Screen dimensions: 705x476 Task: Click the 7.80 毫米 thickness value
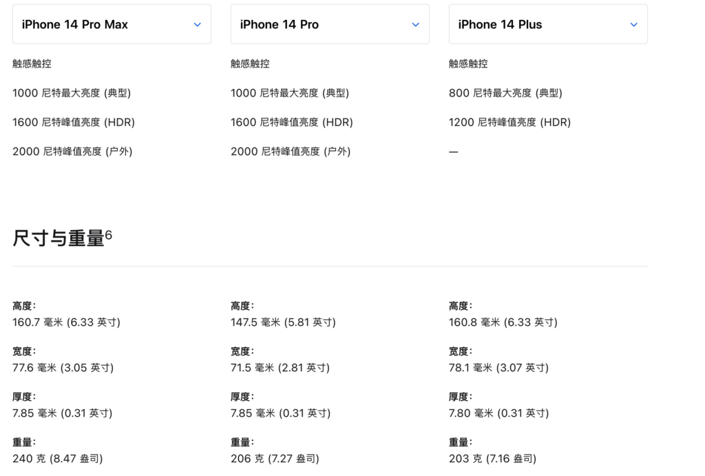[x=498, y=413]
